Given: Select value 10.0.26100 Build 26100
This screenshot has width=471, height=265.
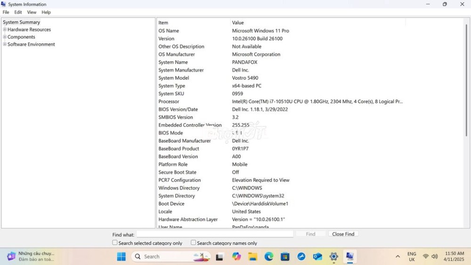Looking at the screenshot, I should coord(257,39).
